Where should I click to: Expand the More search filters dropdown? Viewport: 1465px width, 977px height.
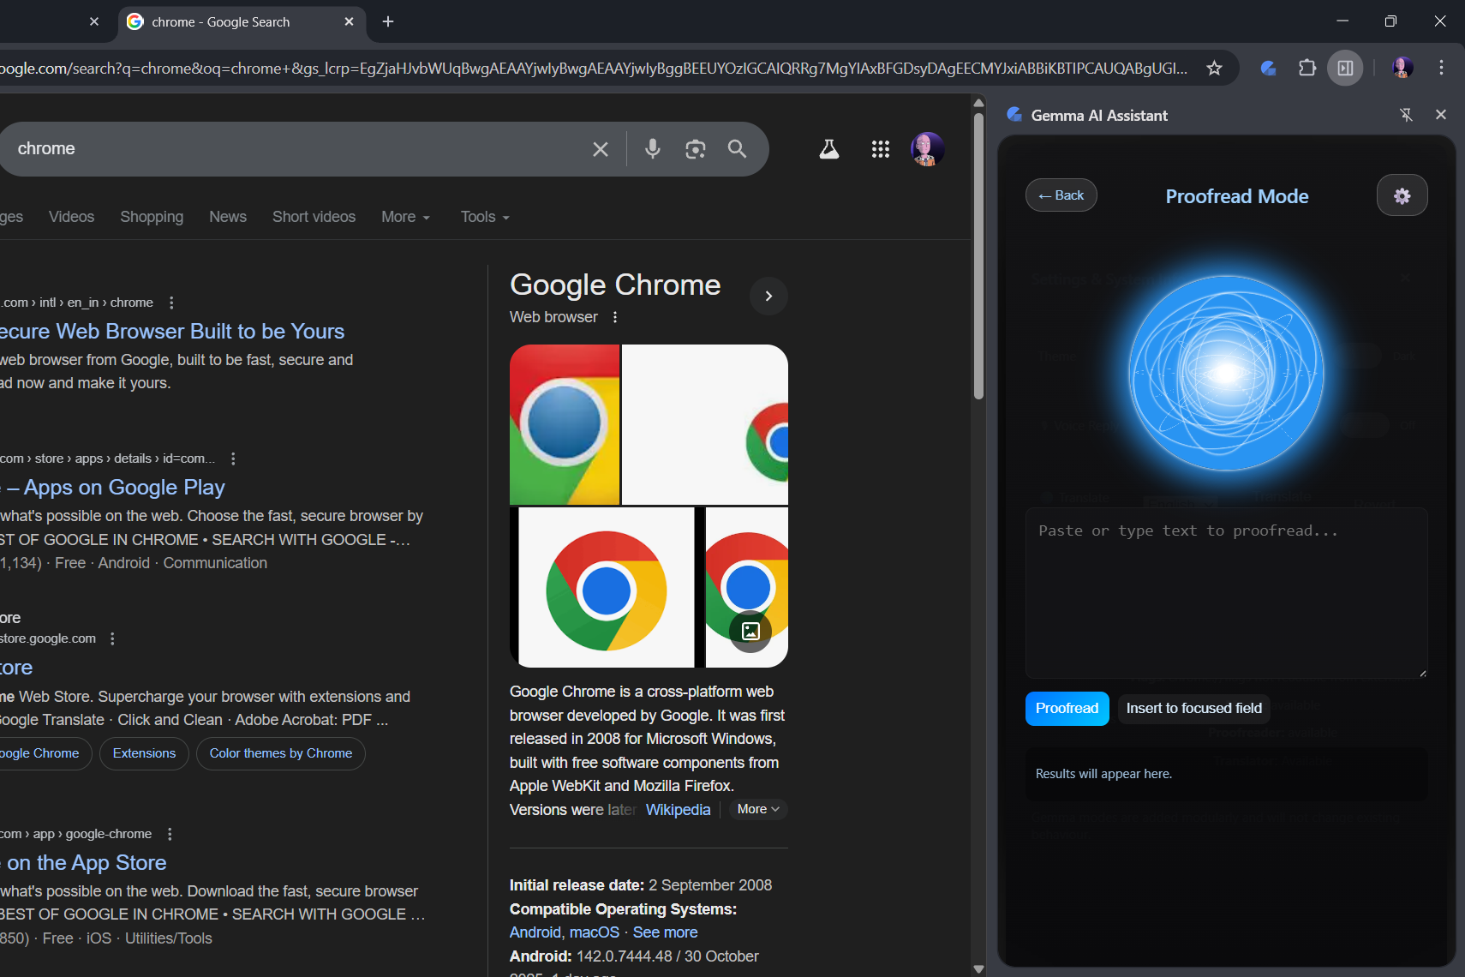pyautogui.click(x=406, y=217)
